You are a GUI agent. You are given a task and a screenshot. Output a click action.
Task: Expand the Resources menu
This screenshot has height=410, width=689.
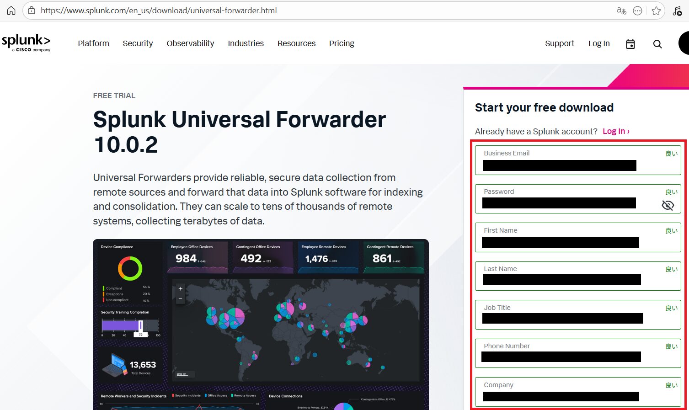tap(296, 43)
